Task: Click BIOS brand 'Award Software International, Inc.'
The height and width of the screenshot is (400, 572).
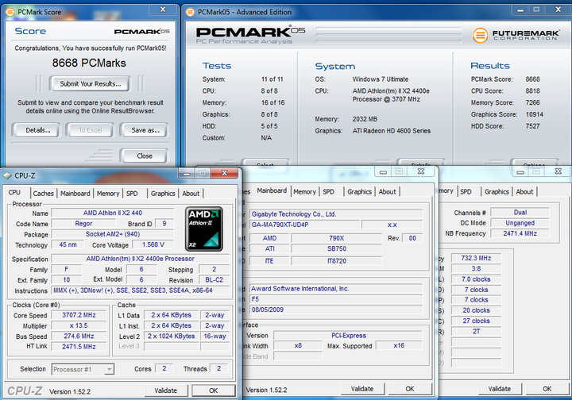Action: (x=335, y=289)
